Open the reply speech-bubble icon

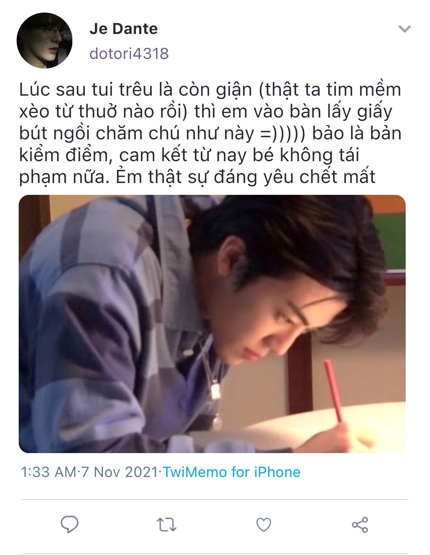[x=70, y=524]
